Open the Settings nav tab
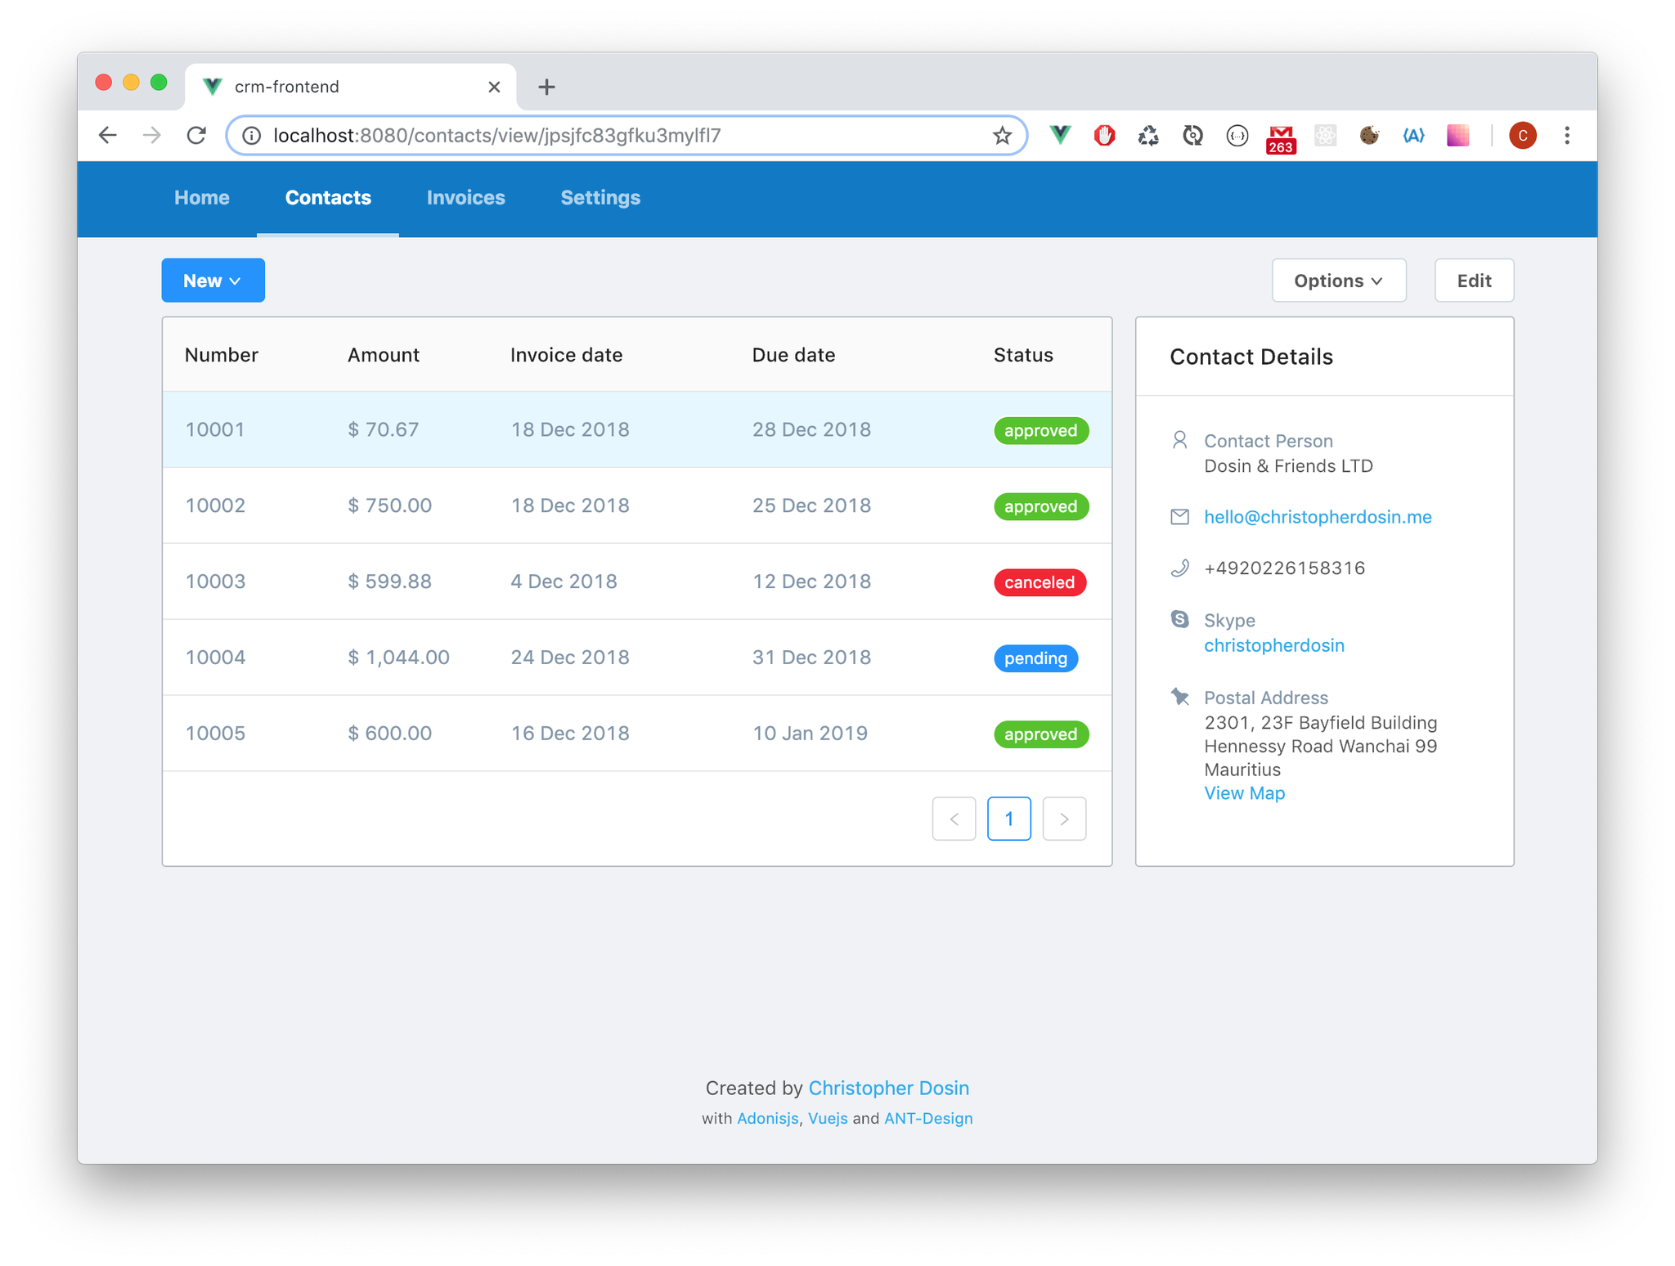 (x=599, y=198)
